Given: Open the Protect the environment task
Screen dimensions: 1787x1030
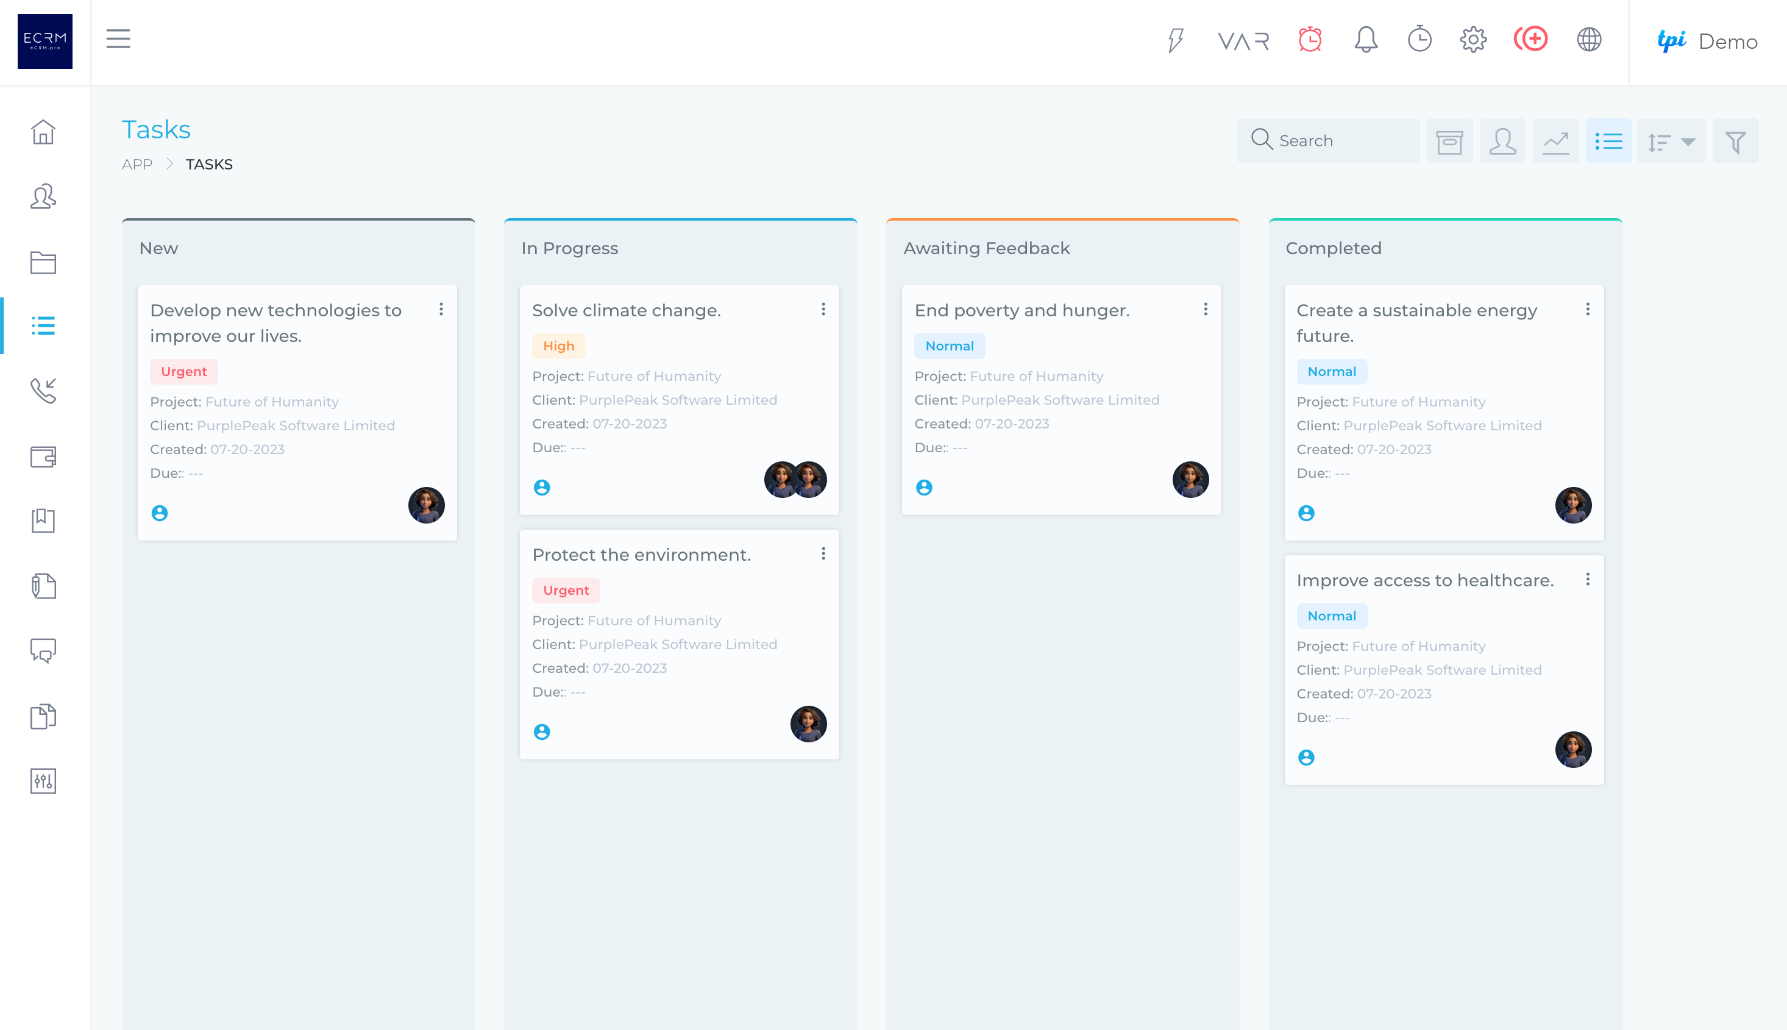Looking at the screenshot, I should coord(642,555).
